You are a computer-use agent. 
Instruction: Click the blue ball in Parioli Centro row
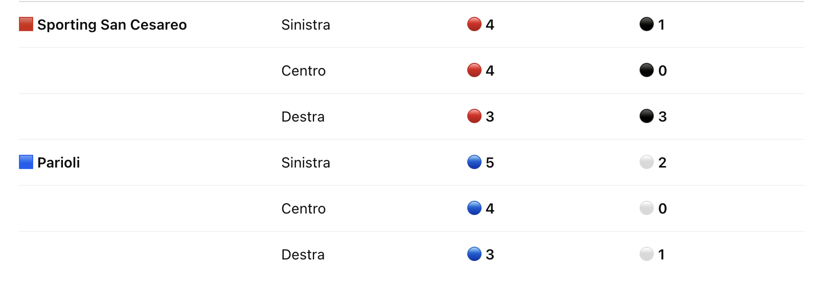[474, 208]
